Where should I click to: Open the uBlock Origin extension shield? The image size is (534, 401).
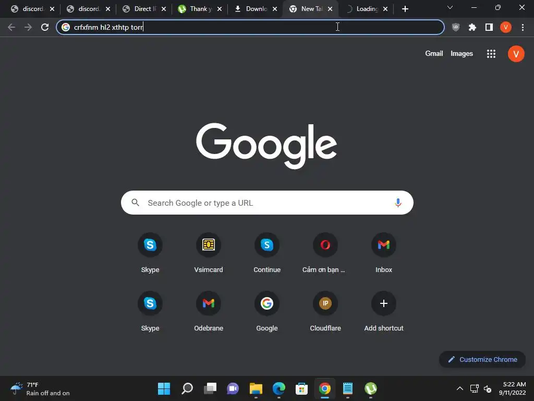click(x=455, y=27)
